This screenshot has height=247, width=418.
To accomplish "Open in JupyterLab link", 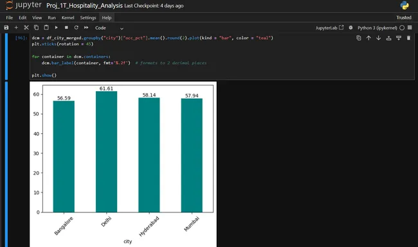I will (329, 28).
